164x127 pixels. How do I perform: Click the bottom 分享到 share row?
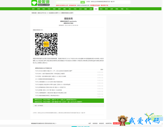click(x=59, y=113)
